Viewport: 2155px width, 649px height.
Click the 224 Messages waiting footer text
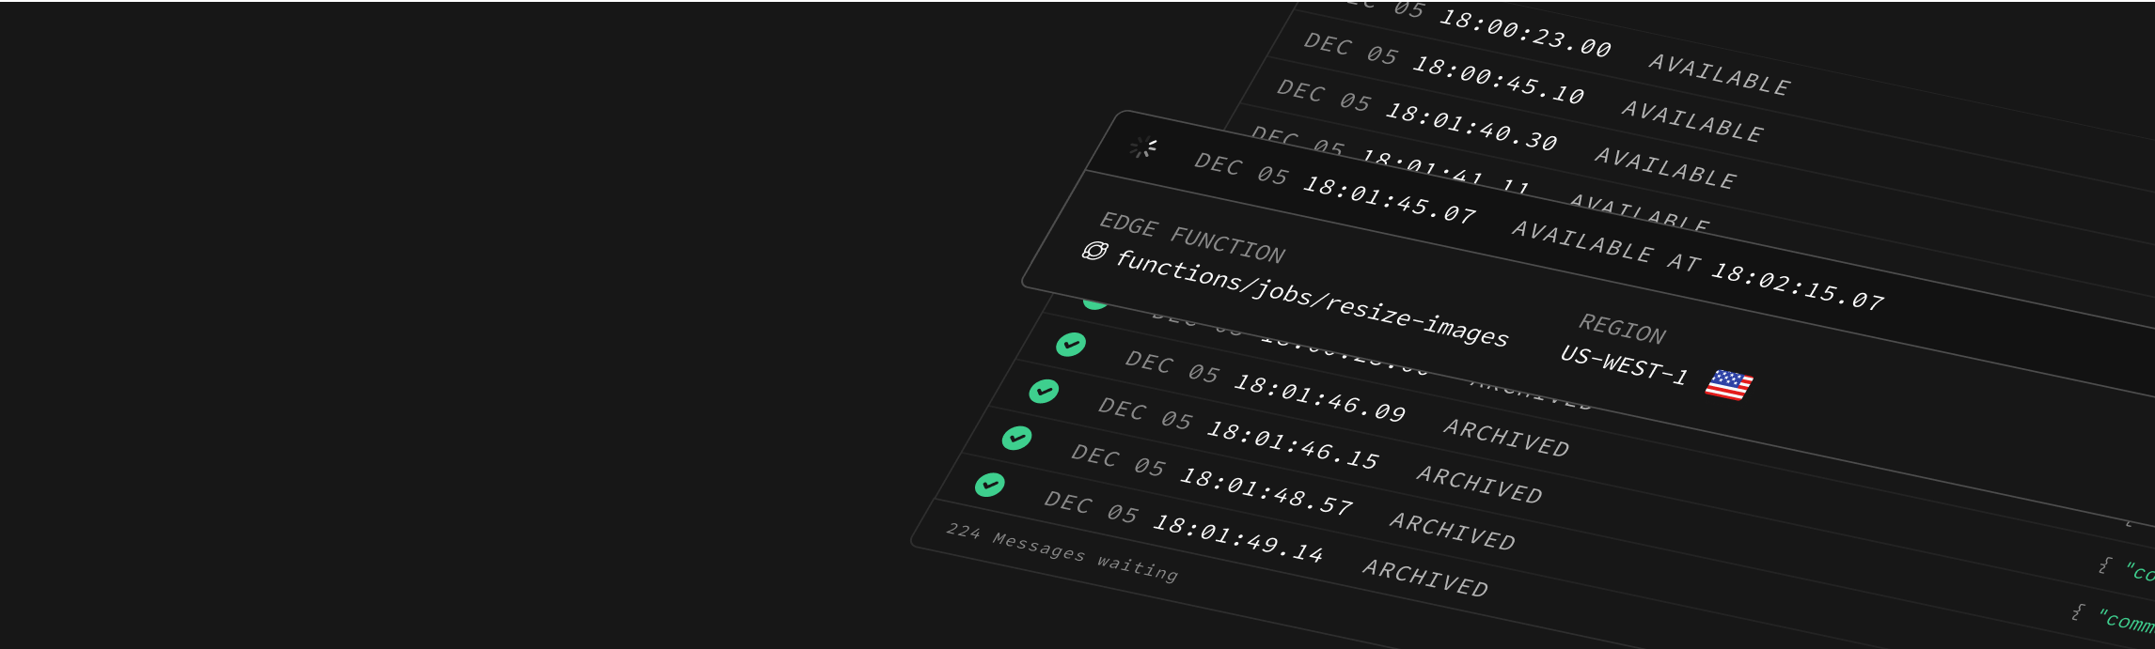tap(1062, 552)
